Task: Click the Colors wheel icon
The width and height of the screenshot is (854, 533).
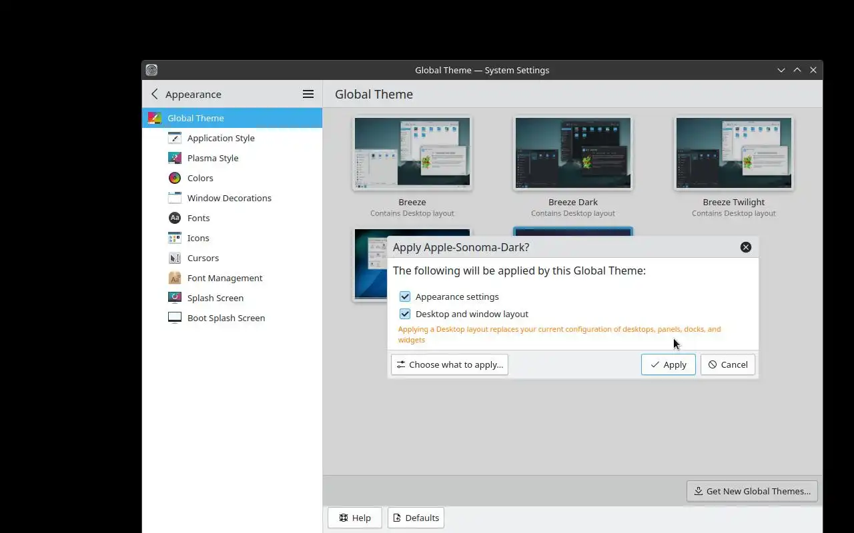Action: click(175, 178)
